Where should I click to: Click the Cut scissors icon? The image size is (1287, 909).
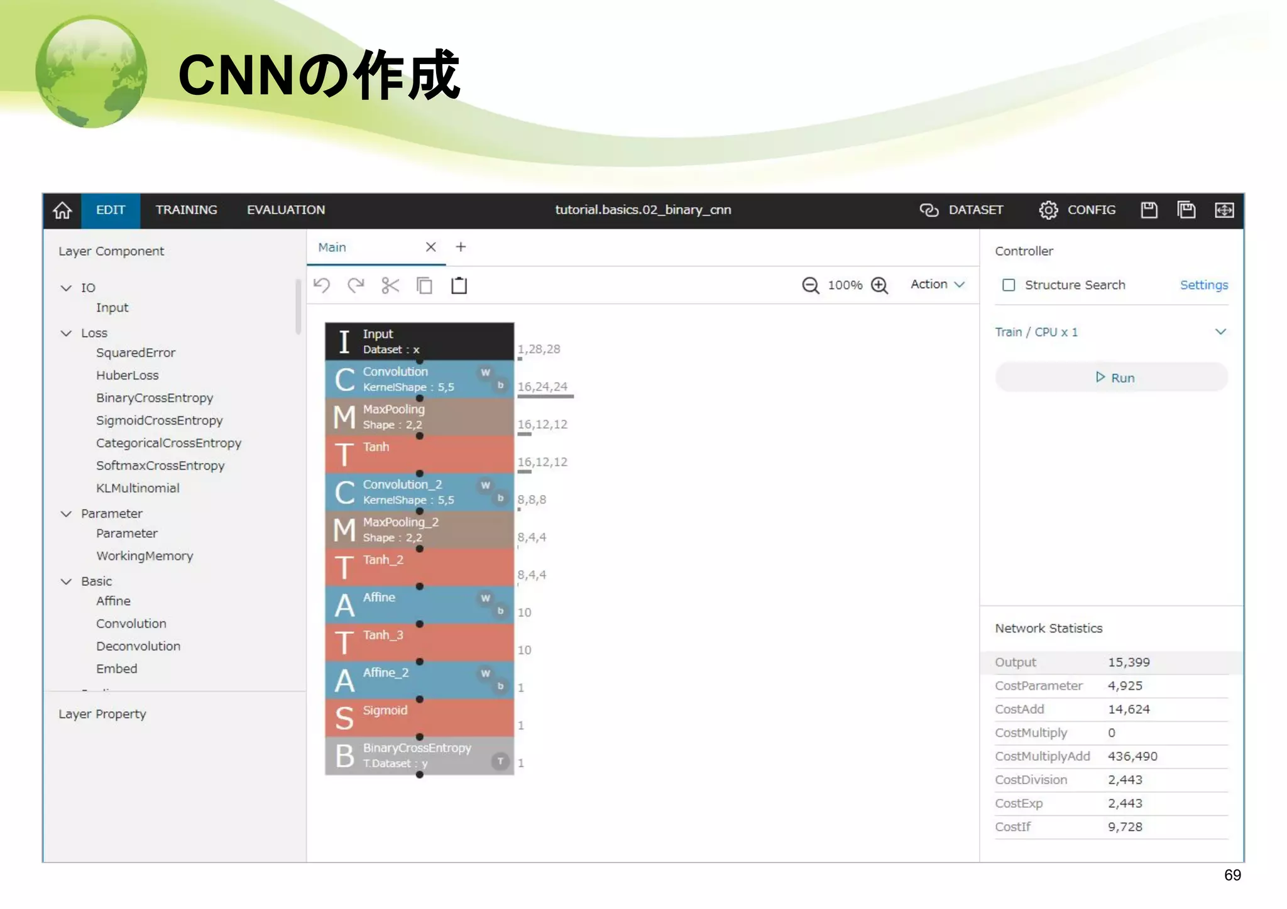tap(390, 285)
